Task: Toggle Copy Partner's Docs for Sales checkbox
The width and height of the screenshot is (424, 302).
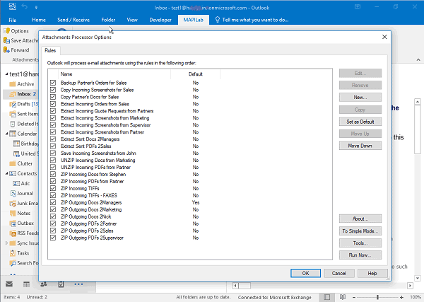Action: coord(53,97)
